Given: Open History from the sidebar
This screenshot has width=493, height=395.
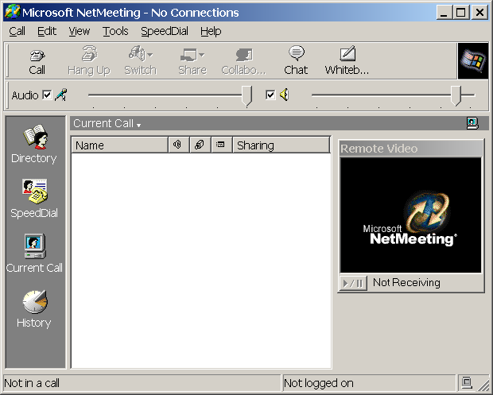Looking at the screenshot, I should 33,308.
